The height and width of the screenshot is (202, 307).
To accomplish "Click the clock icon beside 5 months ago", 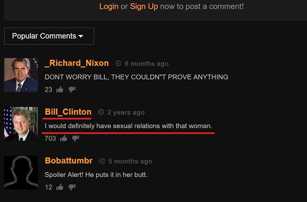I will pos(102,161).
